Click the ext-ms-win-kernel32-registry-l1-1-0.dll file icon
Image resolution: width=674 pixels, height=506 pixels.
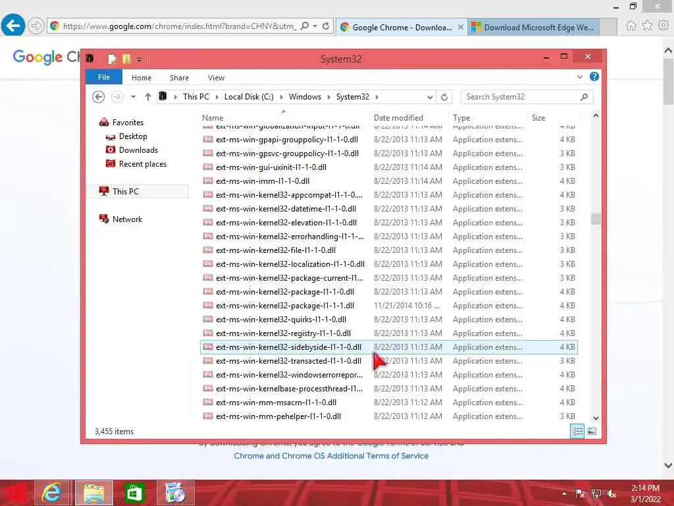(x=208, y=333)
